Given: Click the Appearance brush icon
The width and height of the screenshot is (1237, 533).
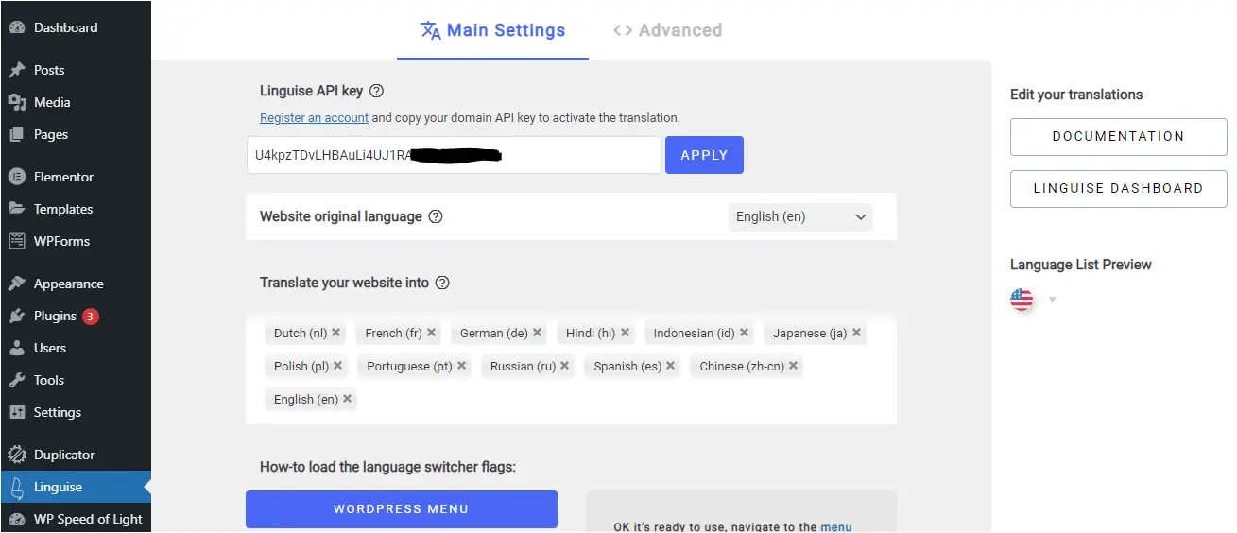Looking at the screenshot, I should pos(16,284).
